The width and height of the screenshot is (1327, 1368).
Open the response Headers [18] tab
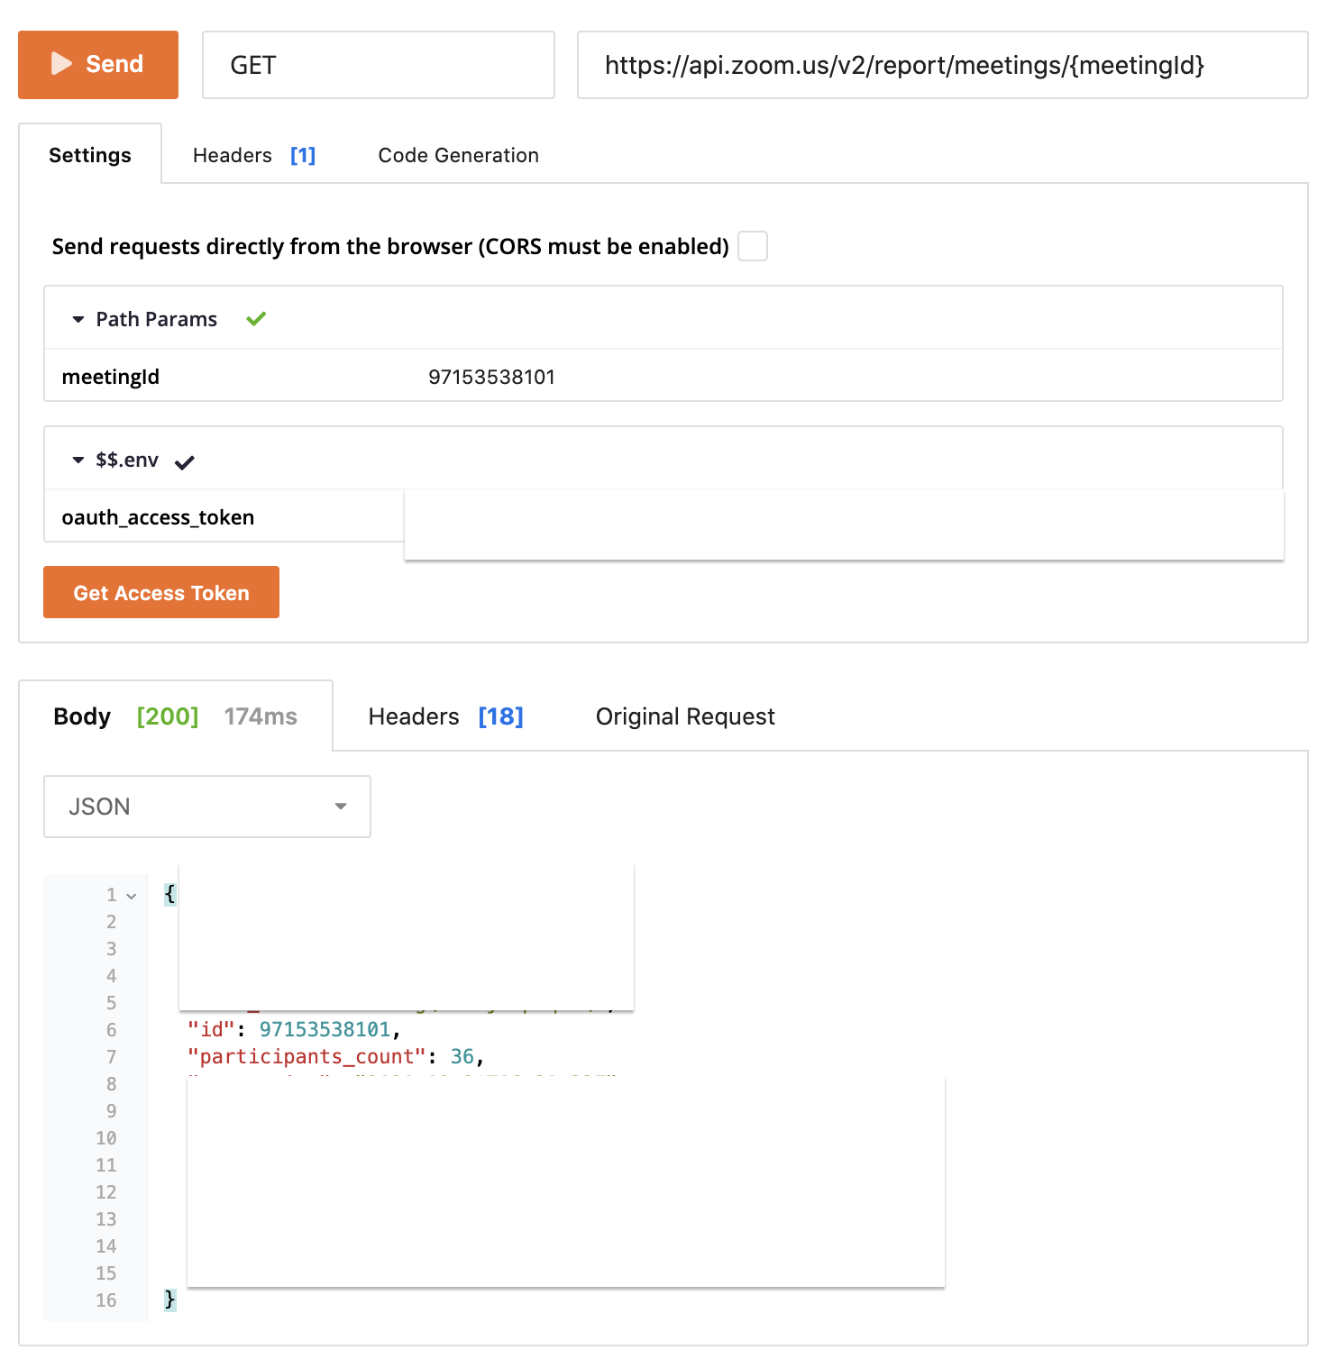446,716
